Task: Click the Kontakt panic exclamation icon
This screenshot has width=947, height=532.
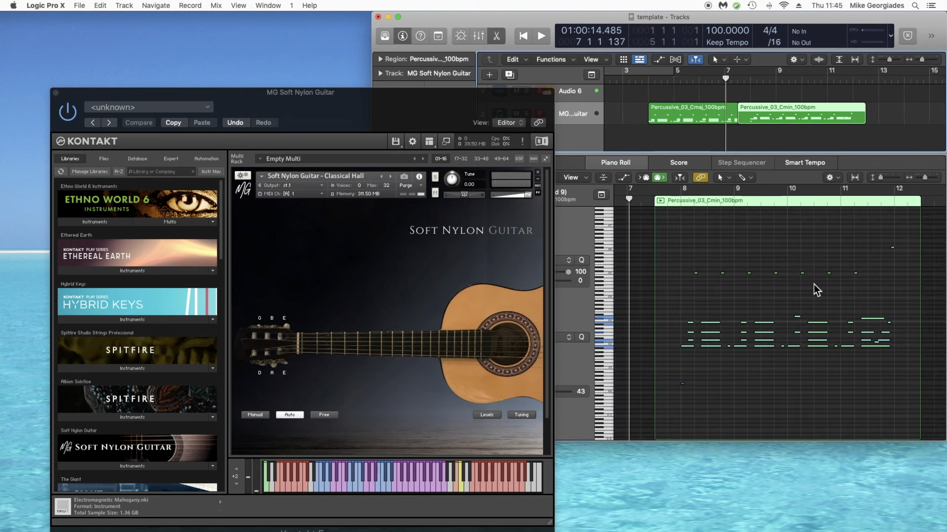Action: coord(522,141)
